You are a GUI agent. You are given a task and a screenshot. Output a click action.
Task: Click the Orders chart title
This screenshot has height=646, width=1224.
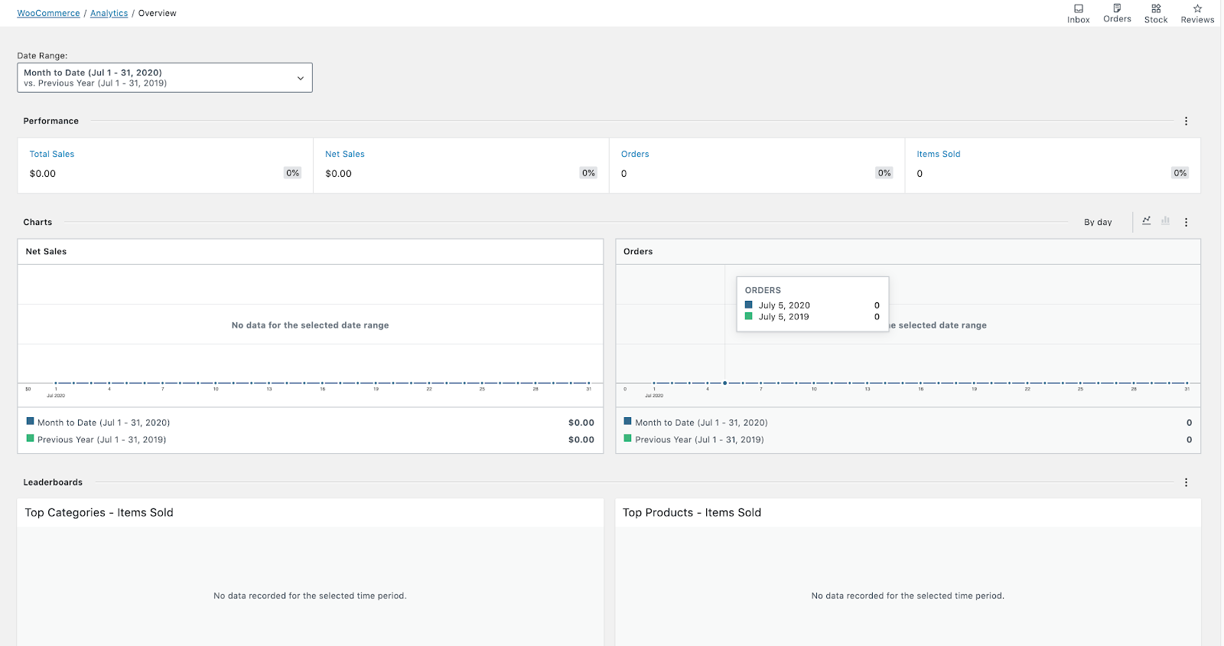pos(638,251)
